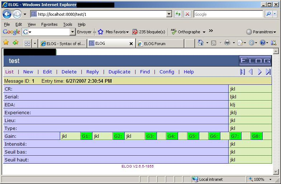Refresh the page with the green arrows icon

[x=178, y=14]
